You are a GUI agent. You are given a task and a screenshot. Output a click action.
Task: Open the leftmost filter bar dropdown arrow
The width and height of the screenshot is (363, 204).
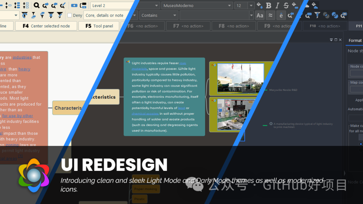tap(16, 15)
